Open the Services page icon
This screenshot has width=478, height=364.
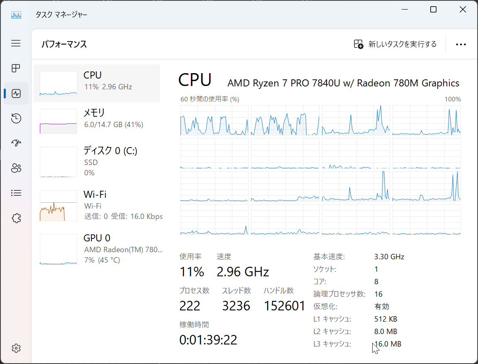[16, 218]
